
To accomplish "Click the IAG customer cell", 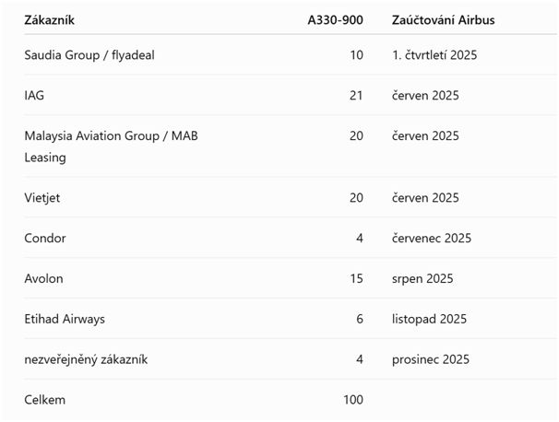I will tap(34, 96).
